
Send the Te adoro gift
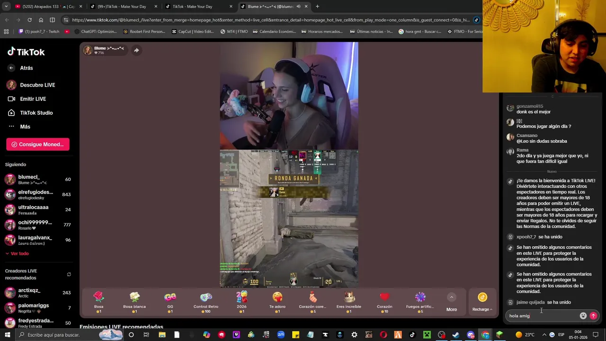[277, 302]
